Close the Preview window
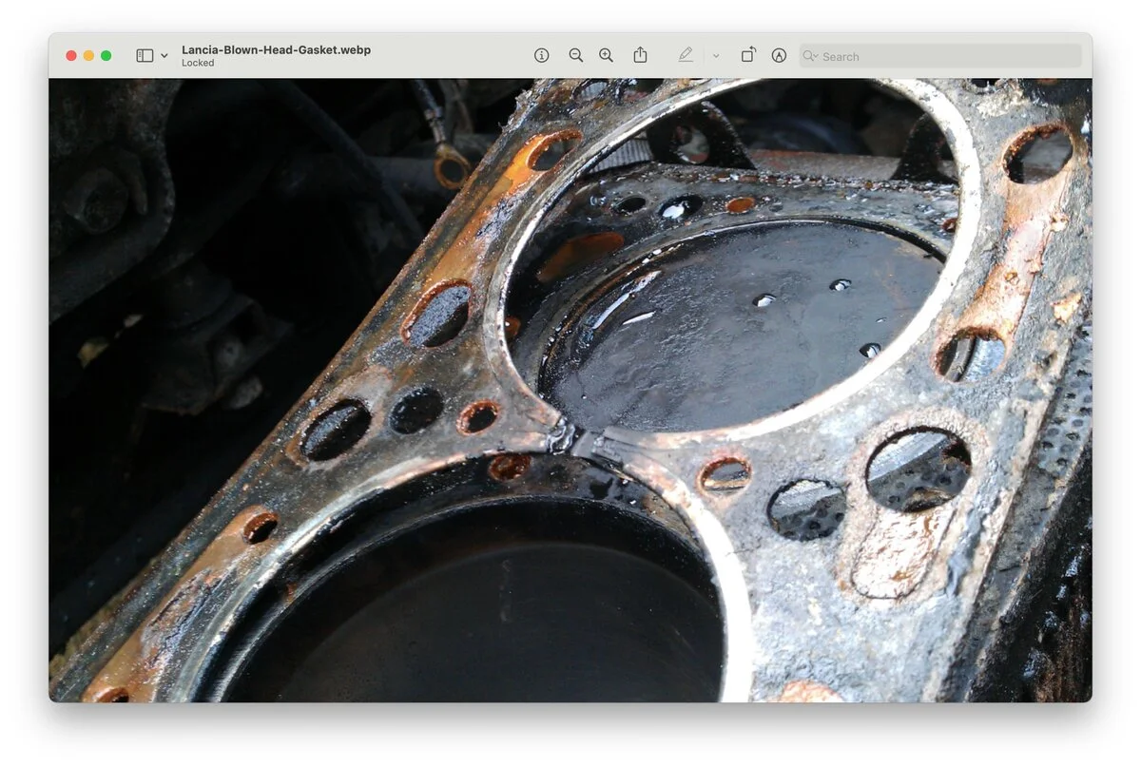 click(71, 56)
